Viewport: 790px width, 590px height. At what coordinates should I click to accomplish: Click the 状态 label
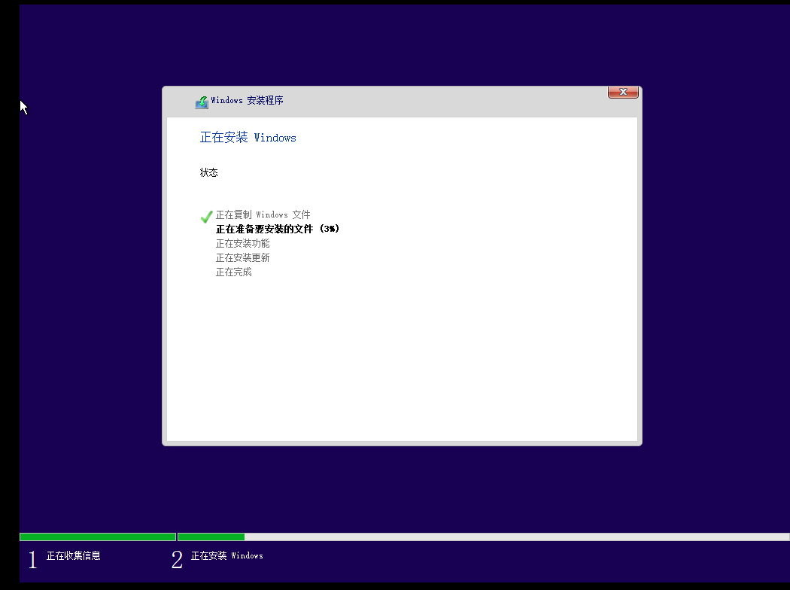point(209,173)
